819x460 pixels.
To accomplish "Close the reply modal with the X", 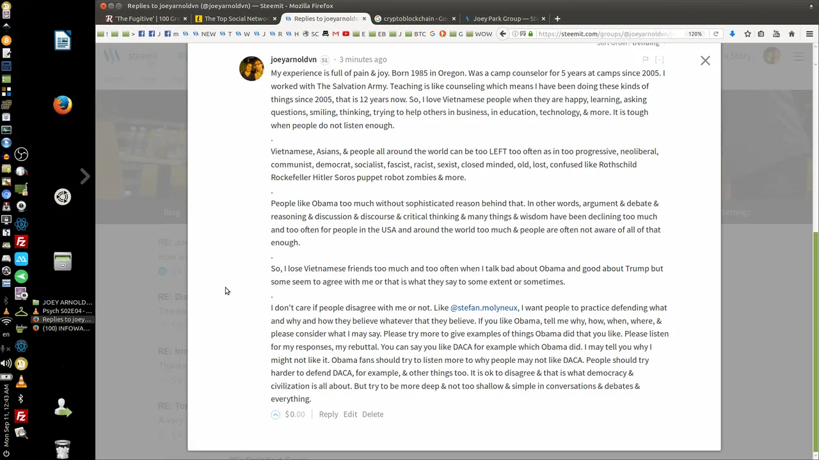I will point(705,61).
